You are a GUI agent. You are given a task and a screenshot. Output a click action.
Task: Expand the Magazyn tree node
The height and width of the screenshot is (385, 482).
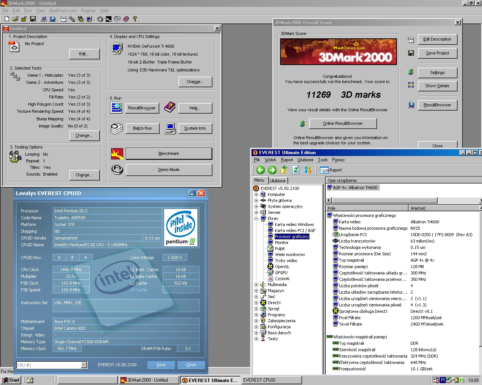[256, 291]
